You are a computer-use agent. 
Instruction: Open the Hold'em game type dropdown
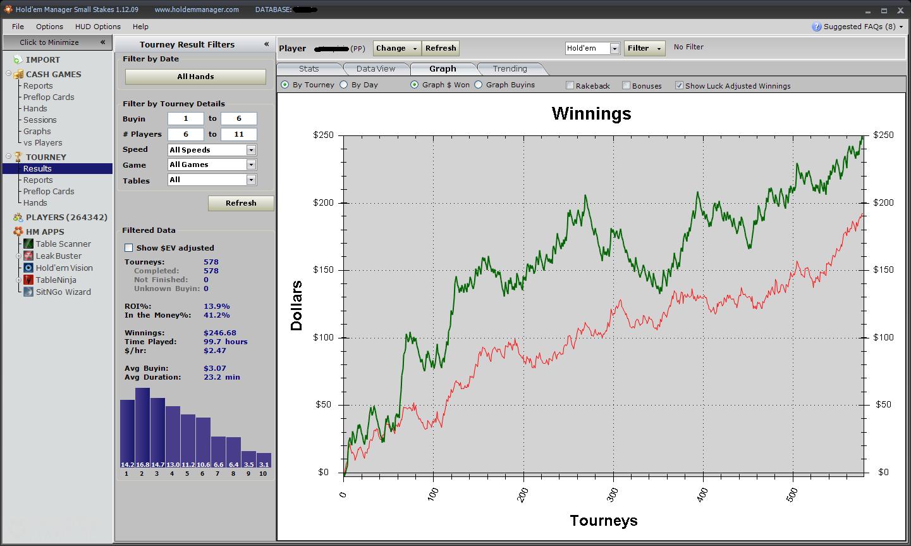pos(593,48)
